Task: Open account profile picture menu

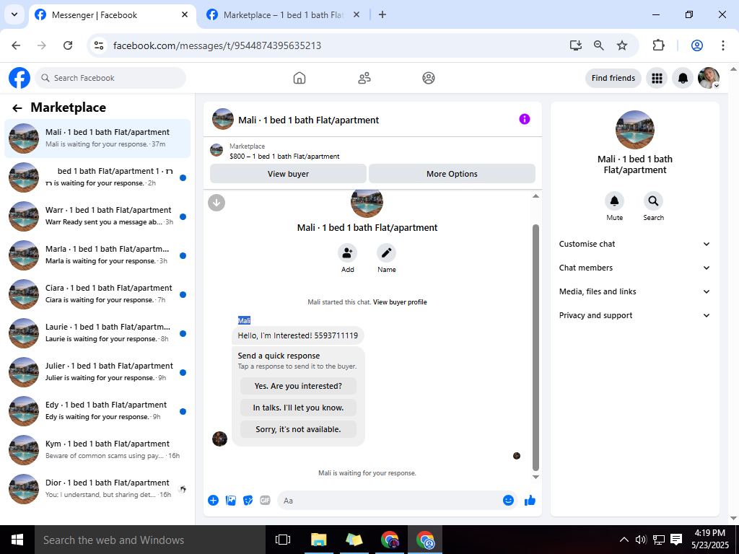Action: 709,78
